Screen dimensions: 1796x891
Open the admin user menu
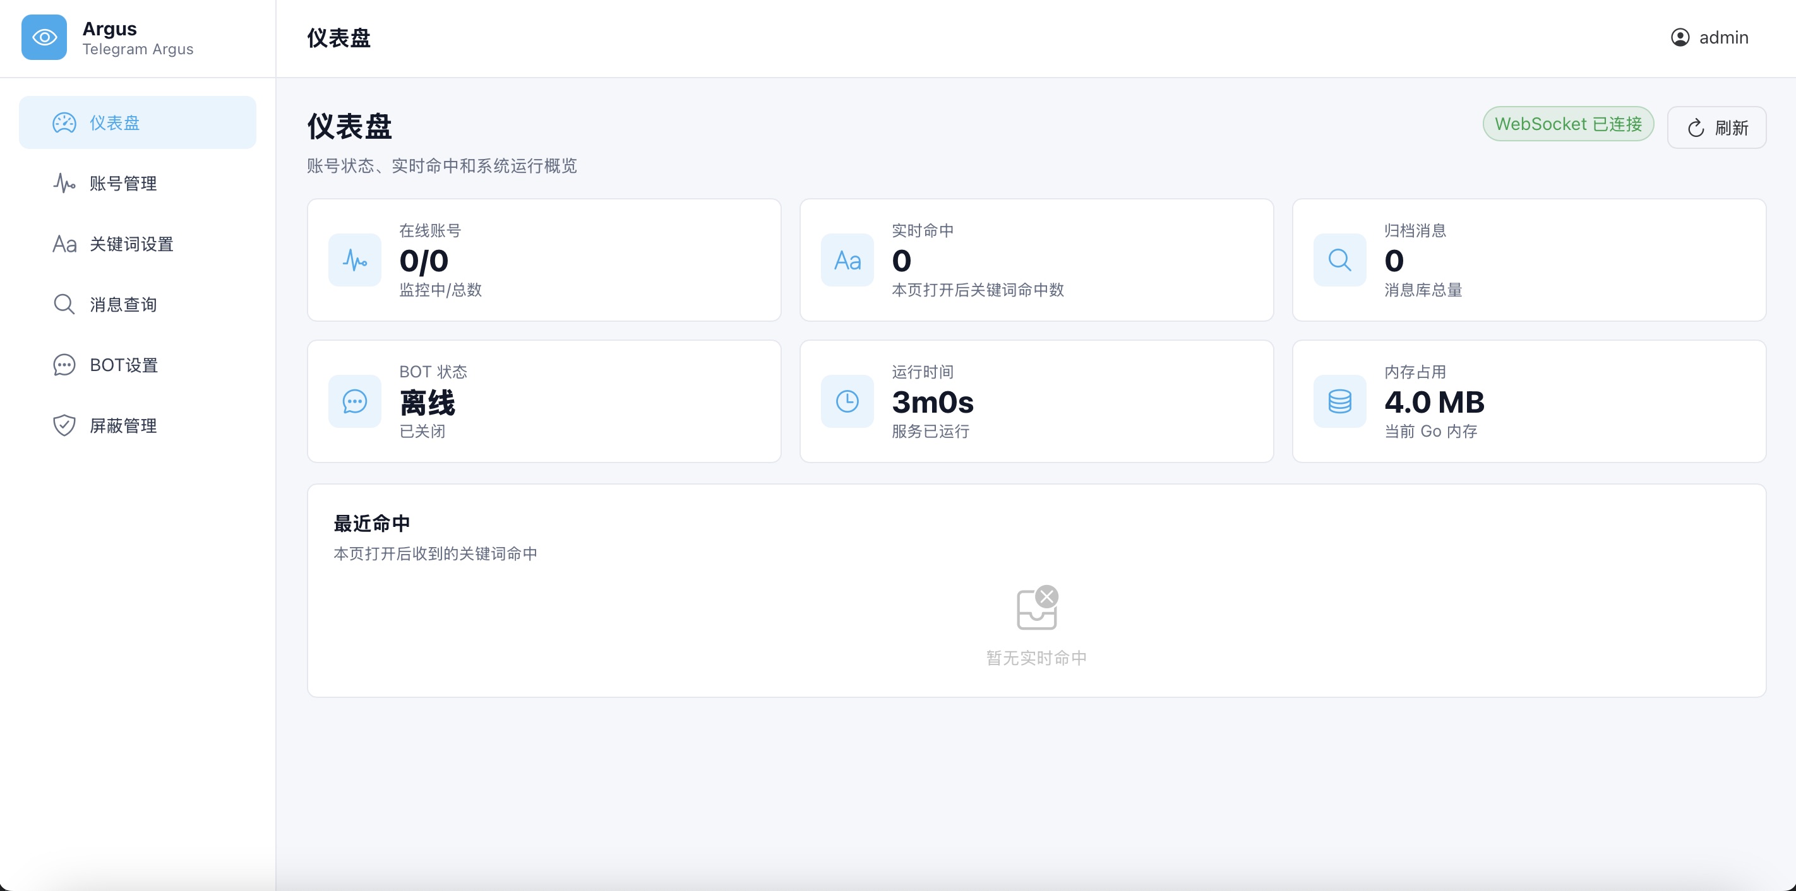pyautogui.click(x=1709, y=38)
